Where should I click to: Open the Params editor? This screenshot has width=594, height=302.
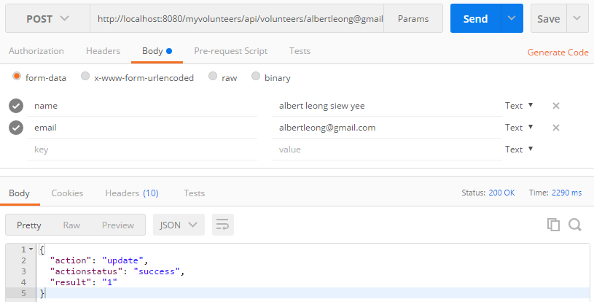click(x=413, y=18)
